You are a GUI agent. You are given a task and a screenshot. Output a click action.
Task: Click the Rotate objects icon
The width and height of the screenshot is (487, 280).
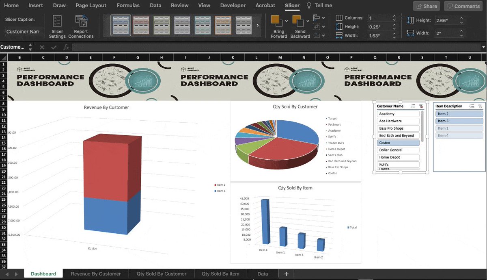[x=317, y=35]
